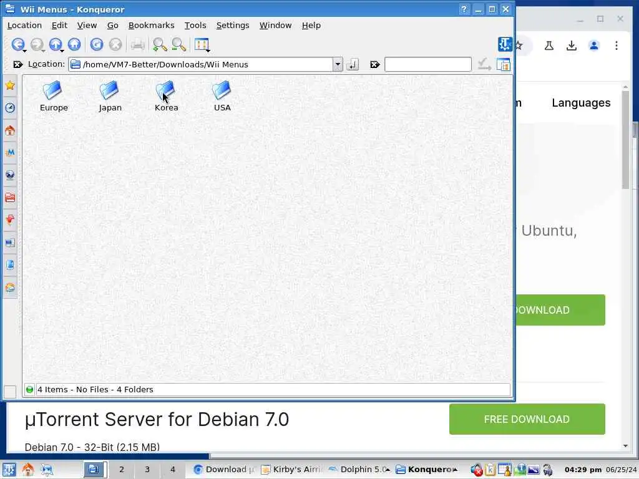
Task: Click the taskbar clock showing 04:29 pm
Action: [x=583, y=470]
